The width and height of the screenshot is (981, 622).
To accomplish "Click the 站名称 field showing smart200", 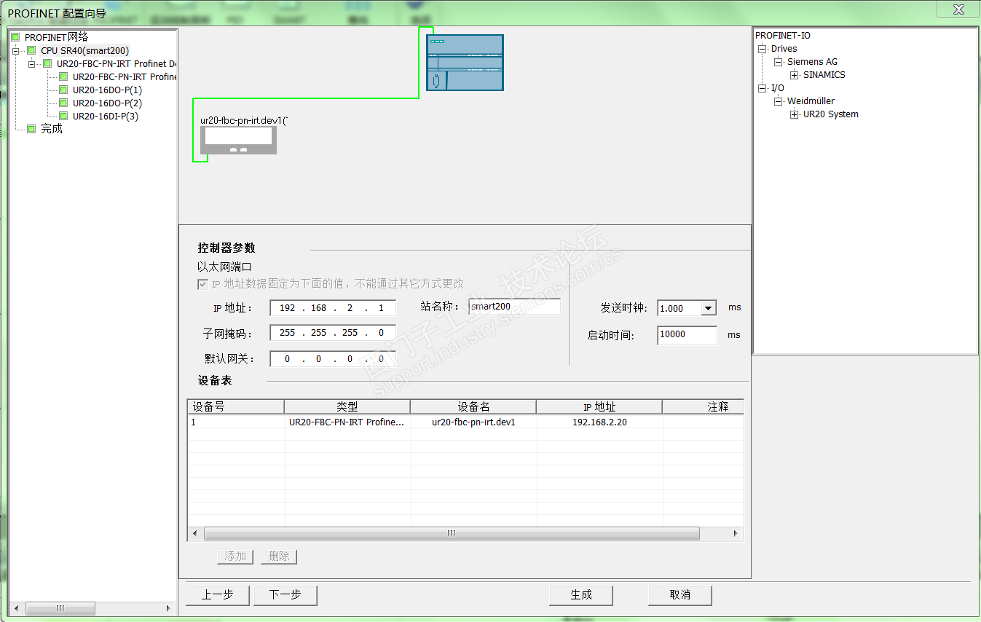I will [x=515, y=307].
